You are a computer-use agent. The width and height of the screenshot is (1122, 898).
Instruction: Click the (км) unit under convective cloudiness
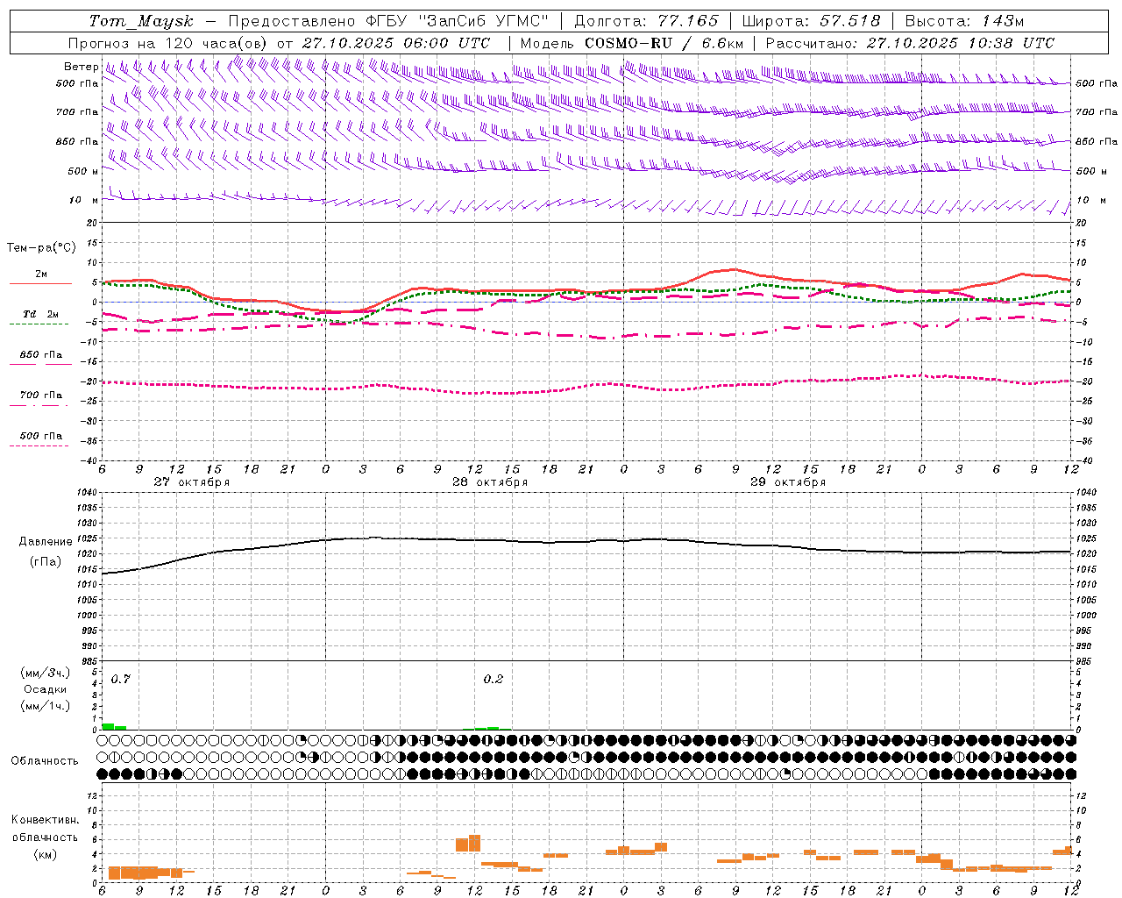46,854
